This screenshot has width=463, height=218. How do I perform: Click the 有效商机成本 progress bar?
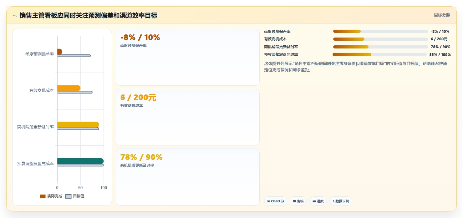[x=380, y=39]
